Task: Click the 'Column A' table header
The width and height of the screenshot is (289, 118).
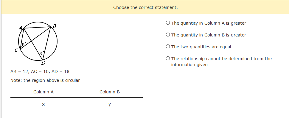Action: click(43, 92)
